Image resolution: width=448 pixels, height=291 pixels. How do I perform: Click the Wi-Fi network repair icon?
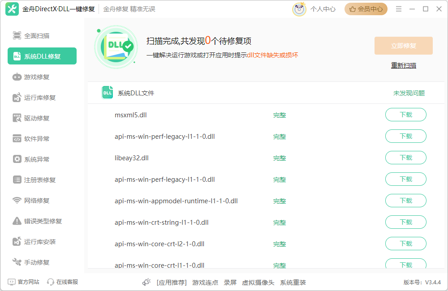pos(17,201)
